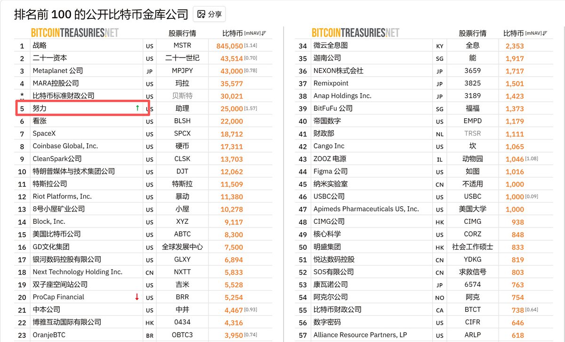565x342 pixels.
Task: Click the 43,514 bitcoin value
Action: tap(232, 58)
